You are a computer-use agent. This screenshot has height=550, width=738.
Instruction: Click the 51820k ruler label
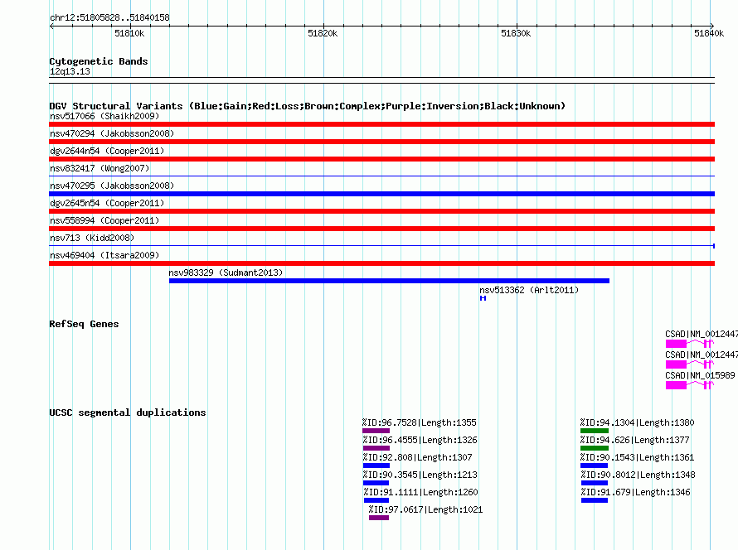323,33
